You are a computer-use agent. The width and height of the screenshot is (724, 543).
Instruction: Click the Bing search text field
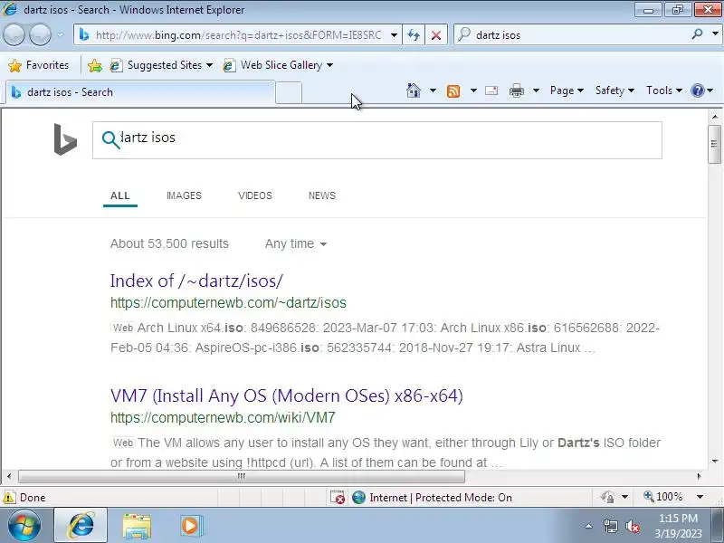(x=376, y=140)
